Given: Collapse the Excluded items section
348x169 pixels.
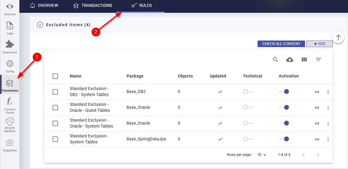Looking at the screenshot, I should pos(40,25).
